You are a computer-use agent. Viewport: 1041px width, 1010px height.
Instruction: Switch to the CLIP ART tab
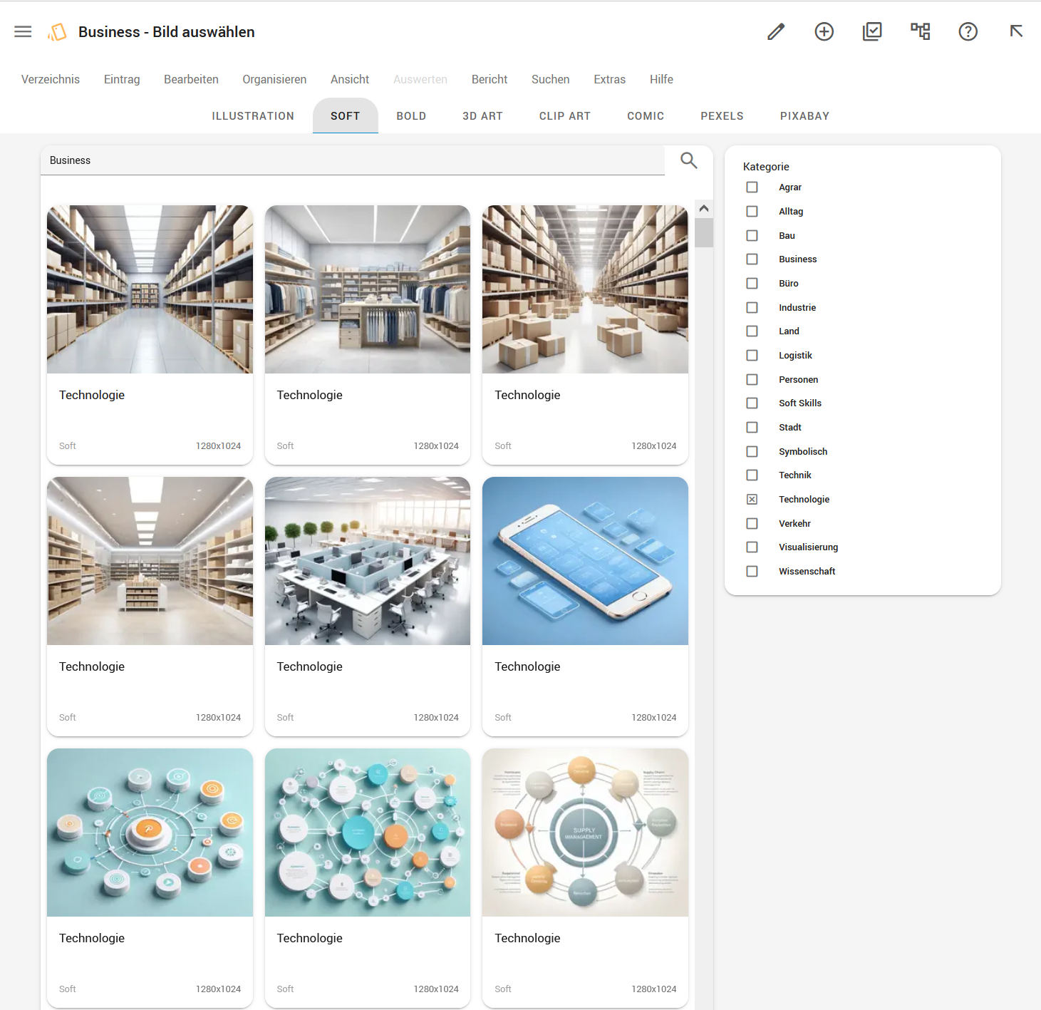[565, 116]
